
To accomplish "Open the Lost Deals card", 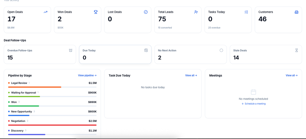I will pos(128,20).
